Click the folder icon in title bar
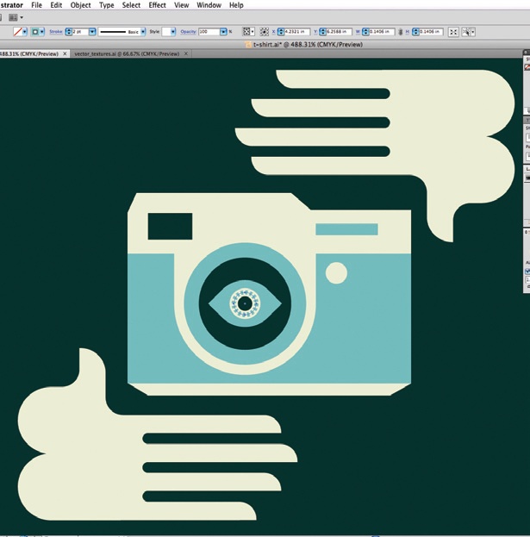 (248, 45)
